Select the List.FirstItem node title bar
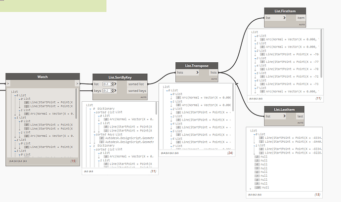 pyautogui.click(x=285, y=11)
